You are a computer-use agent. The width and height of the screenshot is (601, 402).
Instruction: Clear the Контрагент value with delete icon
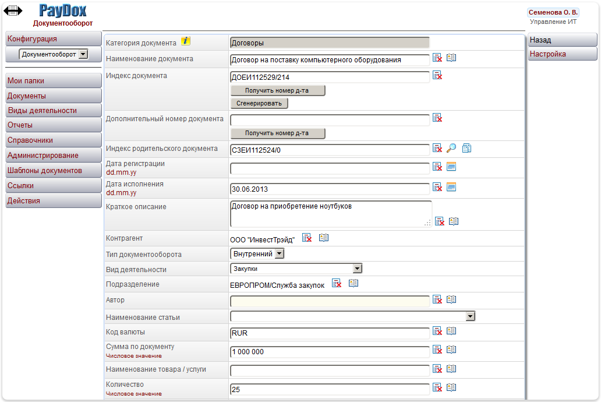point(307,238)
